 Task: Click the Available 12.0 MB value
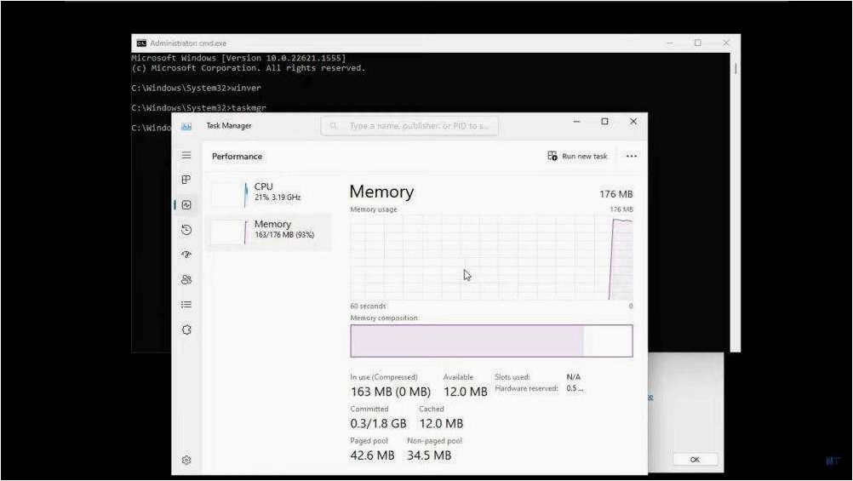tap(465, 392)
